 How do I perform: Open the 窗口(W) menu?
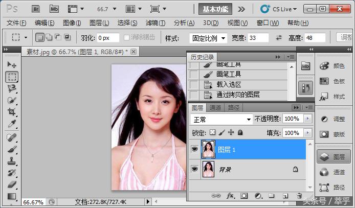click(x=268, y=23)
